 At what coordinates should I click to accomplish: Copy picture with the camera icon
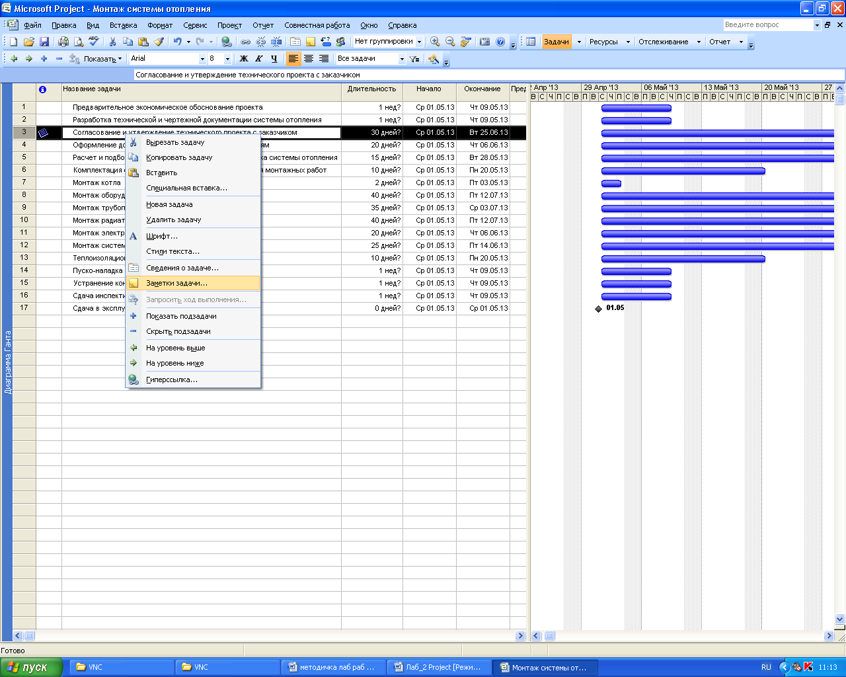click(x=485, y=42)
